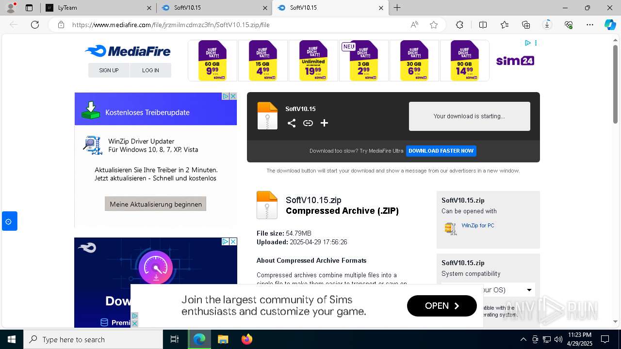Click the SoftV10.15.zip file icon
Viewport: 621px width, 349px height.
pos(267,205)
